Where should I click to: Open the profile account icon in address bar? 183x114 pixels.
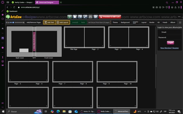click(x=175, y=7)
